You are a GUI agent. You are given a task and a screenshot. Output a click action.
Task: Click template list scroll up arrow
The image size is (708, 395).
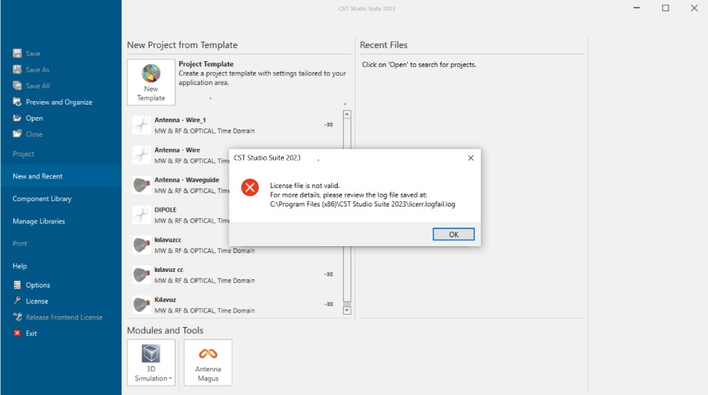click(x=347, y=114)
